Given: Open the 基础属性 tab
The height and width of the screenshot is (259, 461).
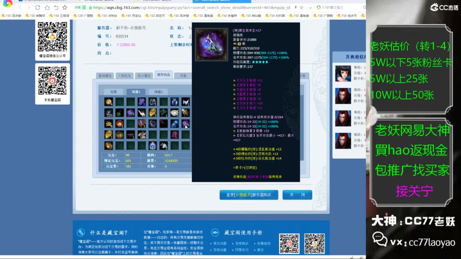Looking at the screenshot, I should tap(105, 76).
